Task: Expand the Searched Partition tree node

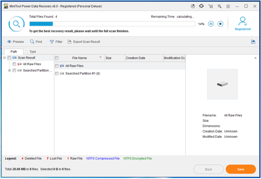Action: point(9,70)
